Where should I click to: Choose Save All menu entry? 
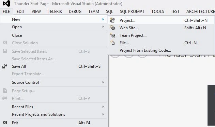tap(53, 66)
